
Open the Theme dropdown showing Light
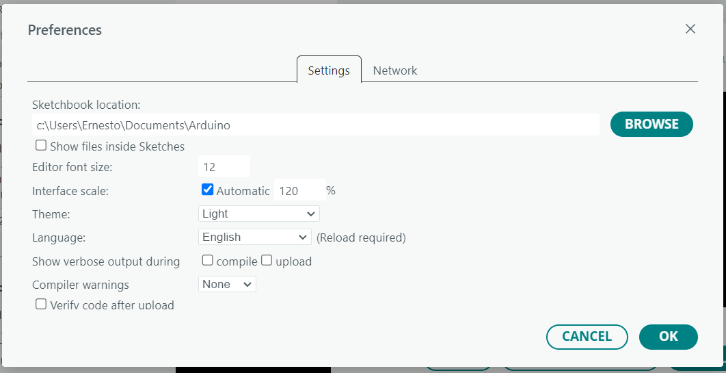258,214
